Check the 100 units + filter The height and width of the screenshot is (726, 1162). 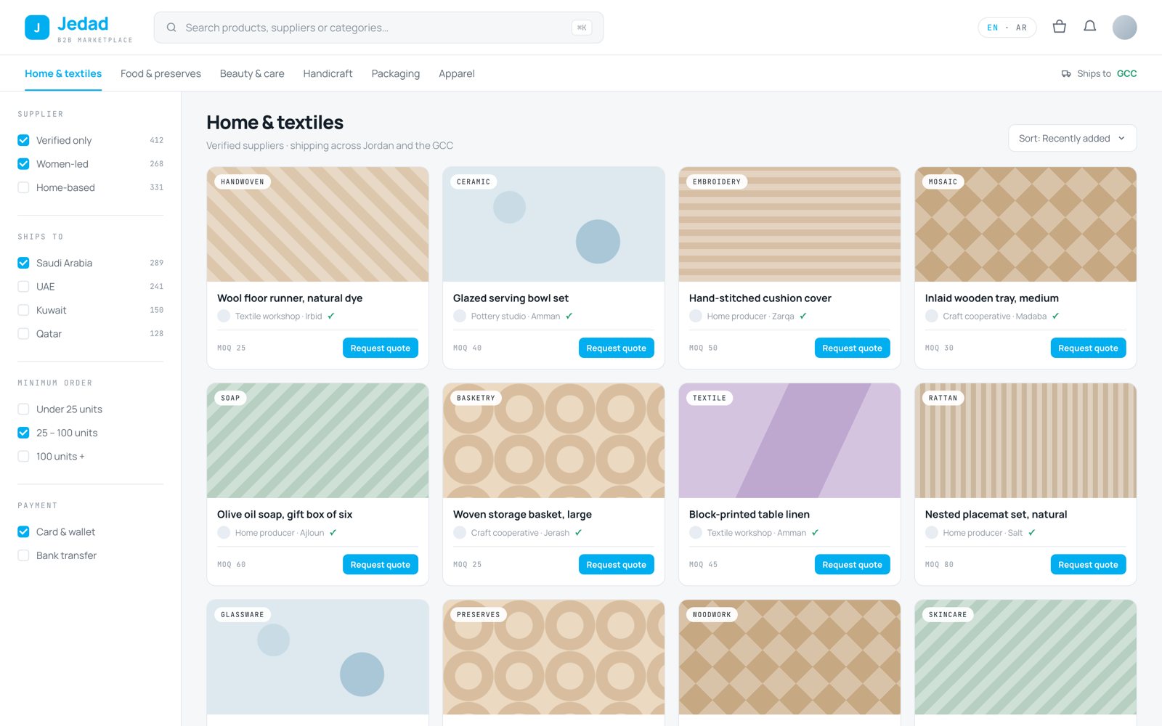[23, 457]
